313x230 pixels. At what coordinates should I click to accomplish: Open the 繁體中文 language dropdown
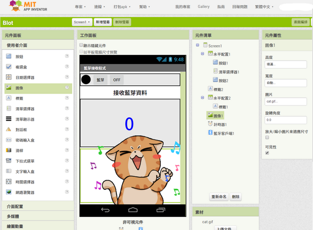click(264, 7)
